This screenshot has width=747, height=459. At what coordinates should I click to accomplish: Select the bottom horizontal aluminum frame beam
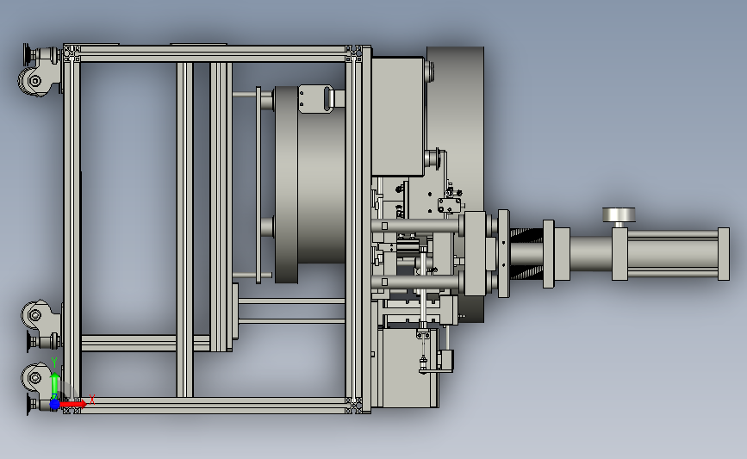(x=214, y=406)
